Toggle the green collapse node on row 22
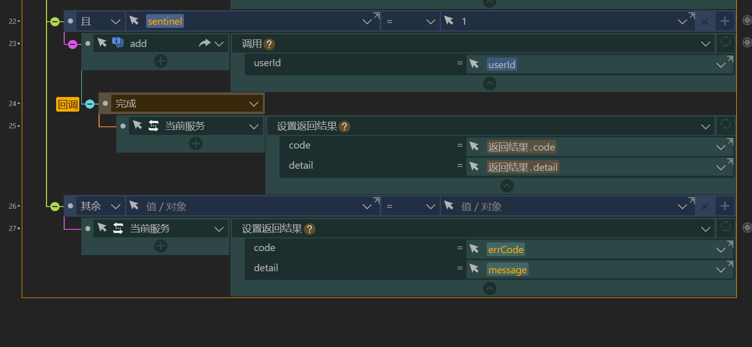The image size is (752, 347). tap(55, 21)
